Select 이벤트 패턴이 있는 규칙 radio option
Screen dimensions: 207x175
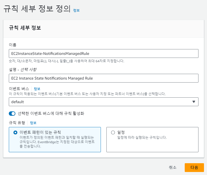click(15, 132)
